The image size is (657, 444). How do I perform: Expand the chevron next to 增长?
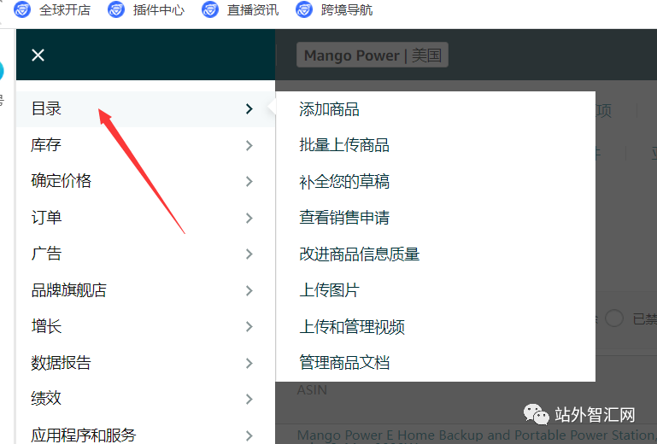249,326
